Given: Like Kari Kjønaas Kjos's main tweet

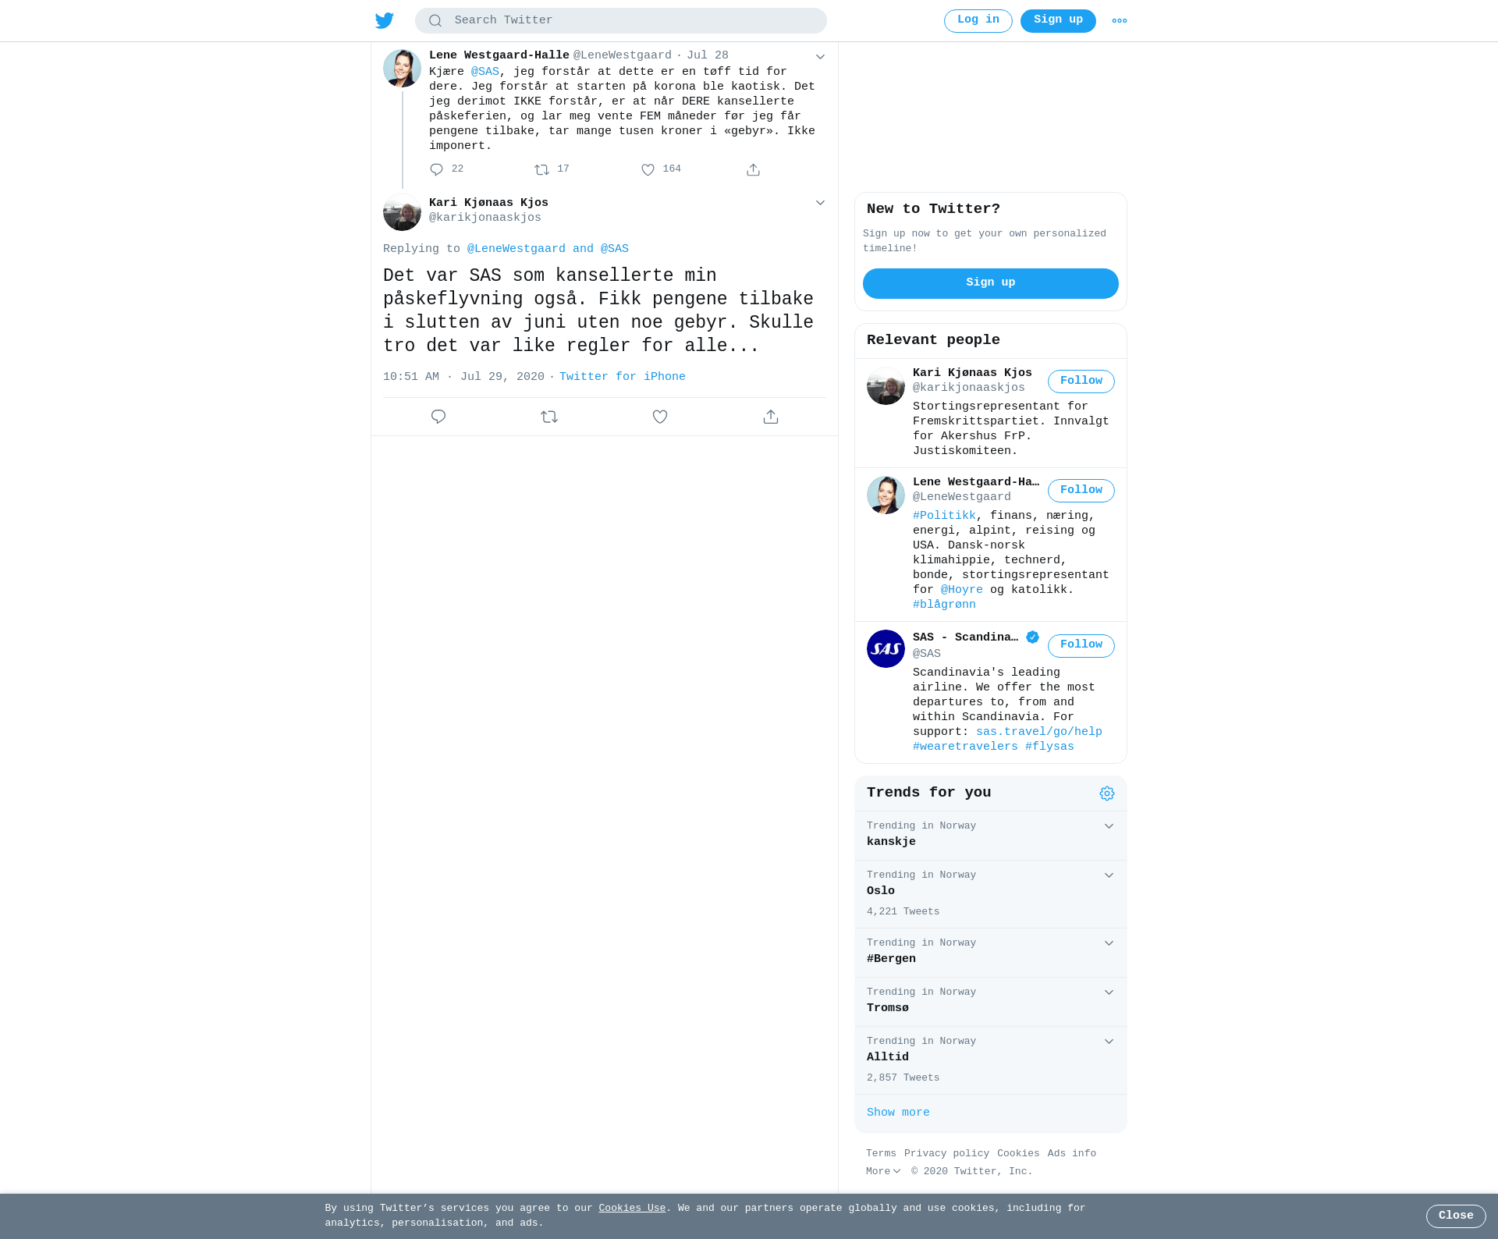Looking at the screenshot, I should tap(660, 417).
